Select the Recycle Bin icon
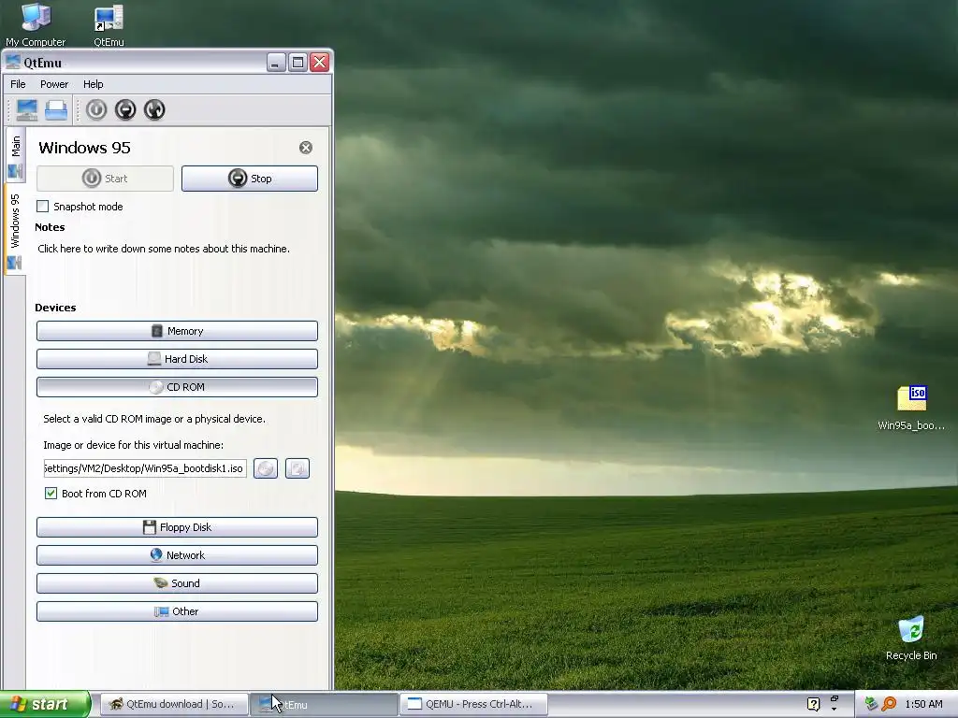Screen dimensions: 958x718 coord(911,639)
